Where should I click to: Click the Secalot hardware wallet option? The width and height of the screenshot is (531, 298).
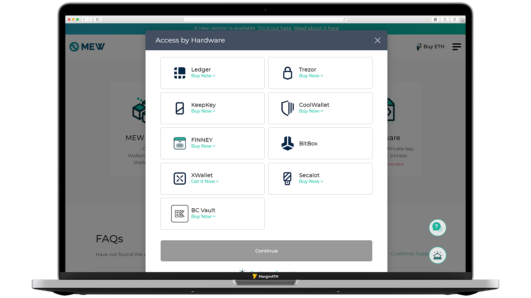click(x=320, y=178)
